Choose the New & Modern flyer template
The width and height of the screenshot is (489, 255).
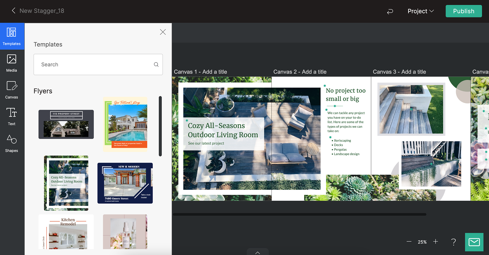(x=125, y=183)
